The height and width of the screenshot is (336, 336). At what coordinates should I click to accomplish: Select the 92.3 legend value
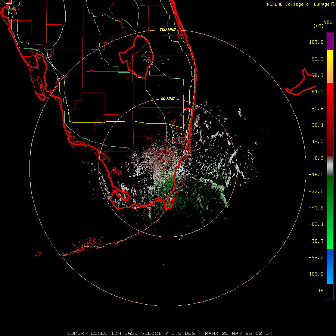pyautogui.click(x=318, y=59)
